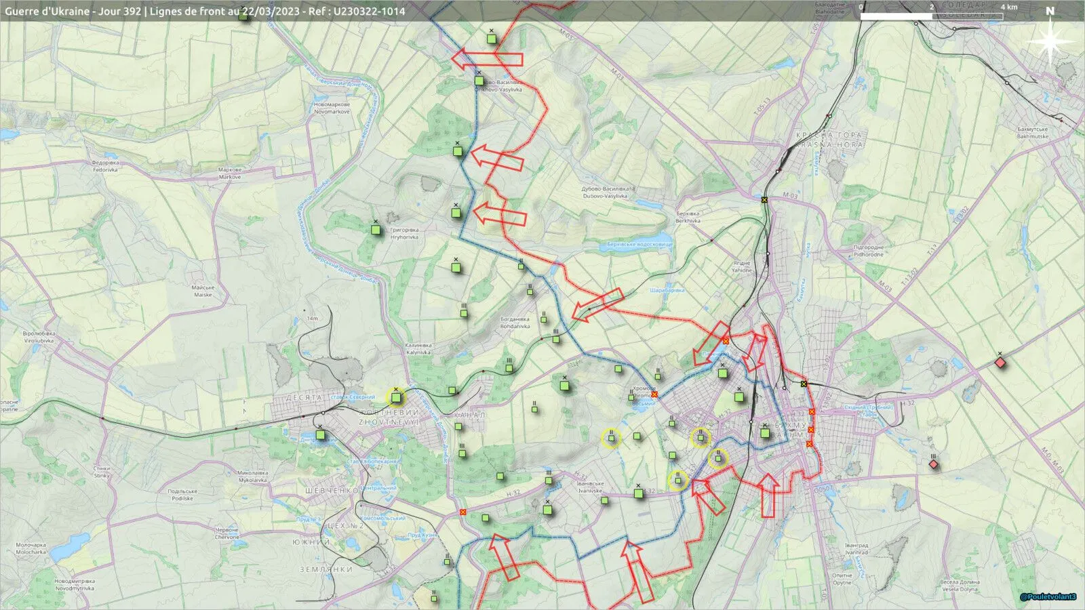Click the red diamond unit marked with X
Image resolution: width=1085 pixels, height=610 pixels.
coord(1000,363)
